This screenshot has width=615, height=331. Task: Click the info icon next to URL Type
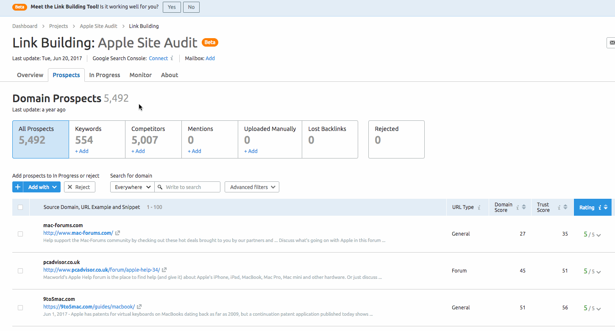click(x=480, y=207)
